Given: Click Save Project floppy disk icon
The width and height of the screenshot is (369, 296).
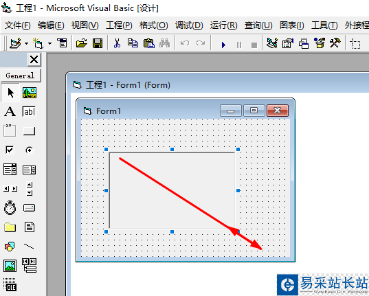Looking at the screenshot, I should [x=98, y=43].
